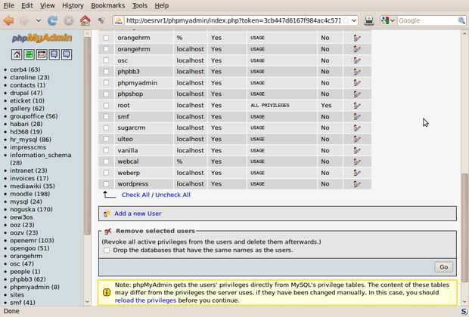Edit privileges icon for webcal user
The width and height of the screenshot is (469, 317).
click(x=357, y=162)
